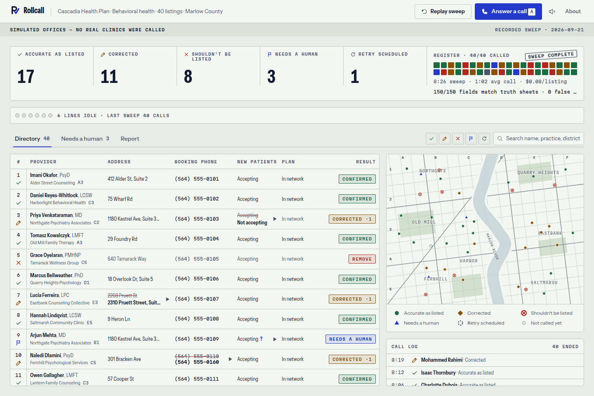Click CONFIRMED badge for Daniel Reyes-Whitlock

point(357,199)
